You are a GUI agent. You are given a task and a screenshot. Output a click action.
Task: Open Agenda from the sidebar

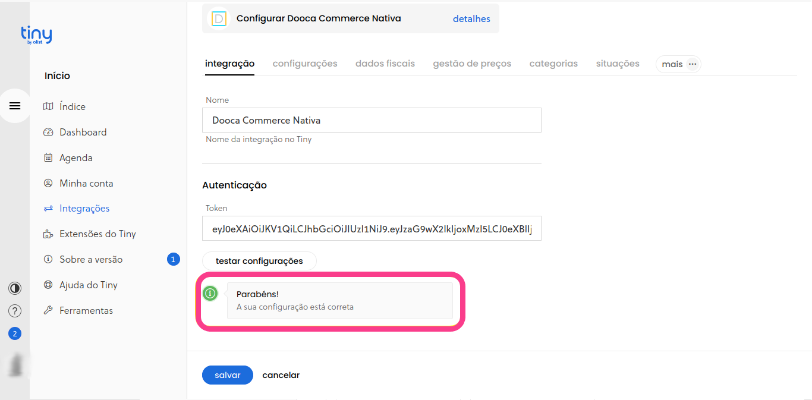point(76,158)
